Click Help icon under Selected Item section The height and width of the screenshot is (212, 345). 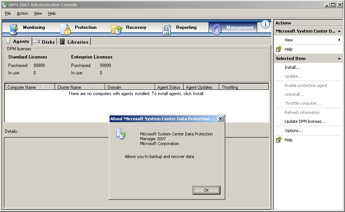(x=279, y=140)
